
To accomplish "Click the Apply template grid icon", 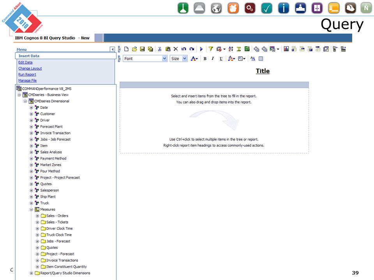I will coord(261,59).
